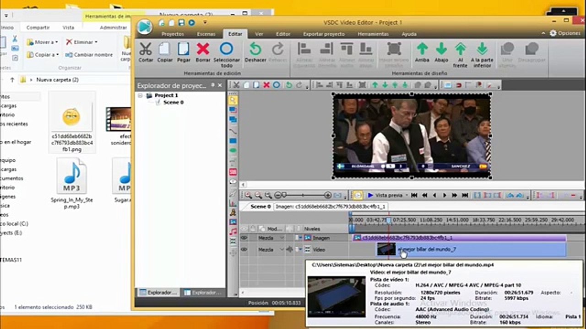Click the zoom out magnifier on the timeline toolbar
The image size is (586, 329).
pyautogui.click(x=258, y=195)
